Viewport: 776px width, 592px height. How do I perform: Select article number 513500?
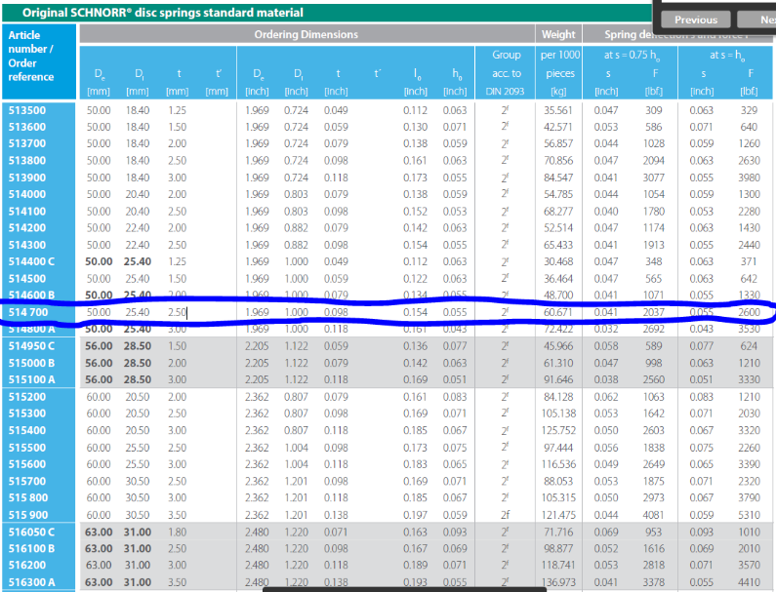pyautogui.click(x=27, y=110)
